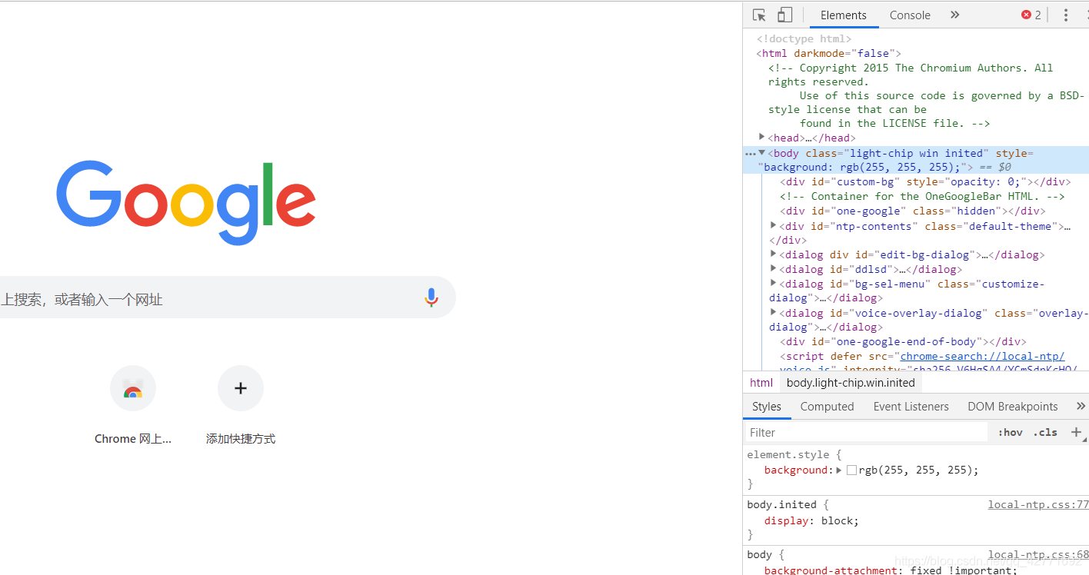Screen dimensions: 1089x575
Task: Click the Google logo
Action: pos(186,203)
